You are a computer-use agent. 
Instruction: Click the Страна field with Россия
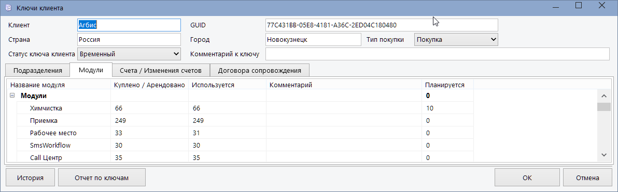point(129,40)
